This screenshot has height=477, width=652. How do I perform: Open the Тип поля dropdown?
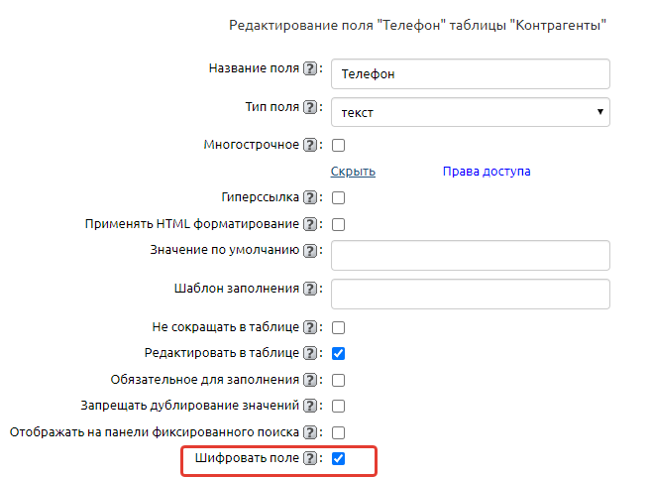click(x=470, y=112)
